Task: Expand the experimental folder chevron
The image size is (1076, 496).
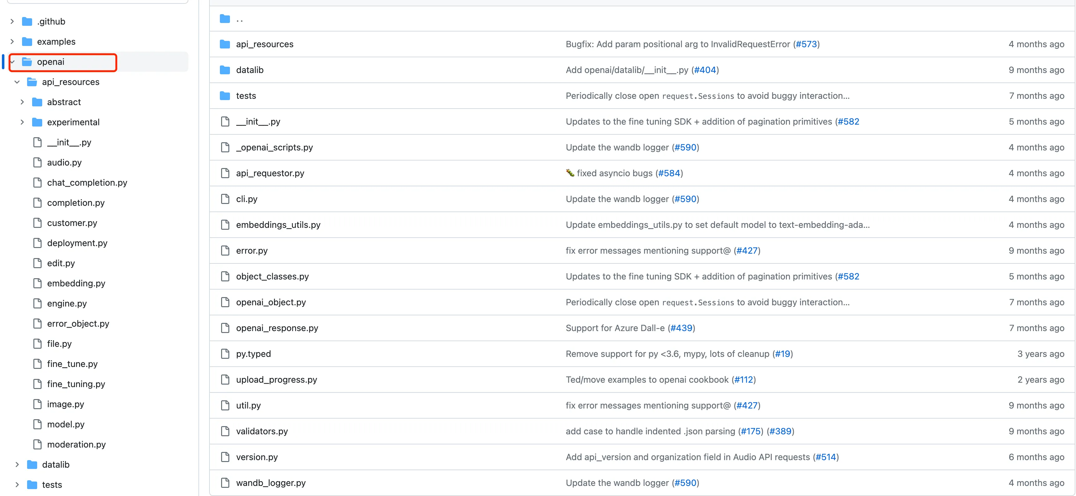Action: 22,122
